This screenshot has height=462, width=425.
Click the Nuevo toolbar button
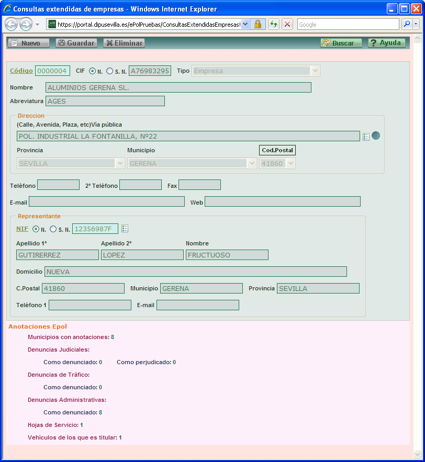click(29, 43)
